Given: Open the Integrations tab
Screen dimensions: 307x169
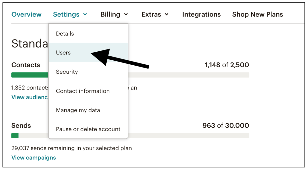Looking at the screenshot, I should [201, 14].
